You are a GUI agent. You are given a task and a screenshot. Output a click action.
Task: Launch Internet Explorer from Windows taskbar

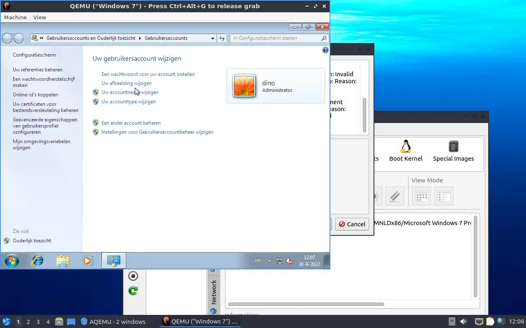[x=38, y=261]
